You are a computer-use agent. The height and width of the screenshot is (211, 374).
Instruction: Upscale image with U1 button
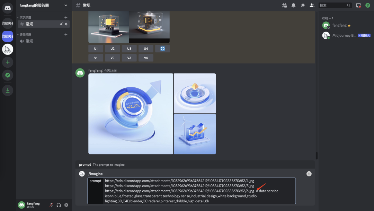(x=96, y=49)
